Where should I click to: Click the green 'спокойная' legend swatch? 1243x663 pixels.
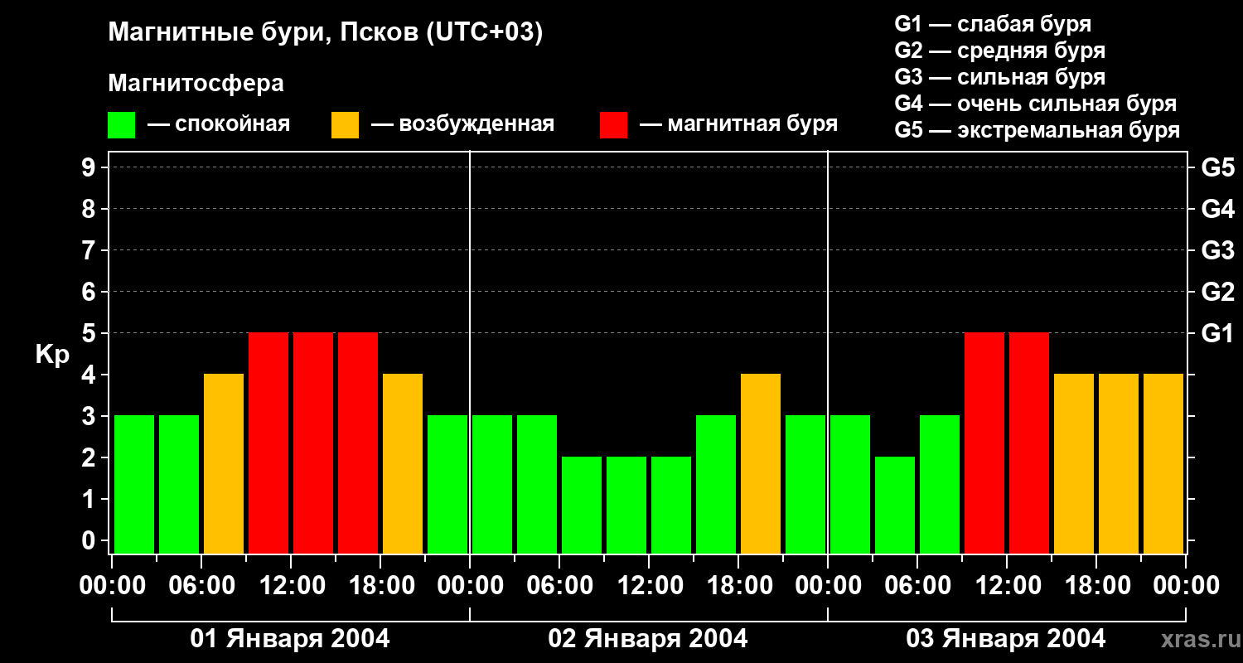pyautogui.click(x=121, y=125)
